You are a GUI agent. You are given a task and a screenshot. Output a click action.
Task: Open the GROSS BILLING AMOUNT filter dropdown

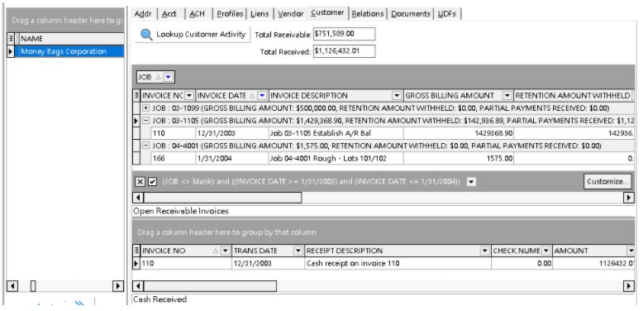click(507, 96)
